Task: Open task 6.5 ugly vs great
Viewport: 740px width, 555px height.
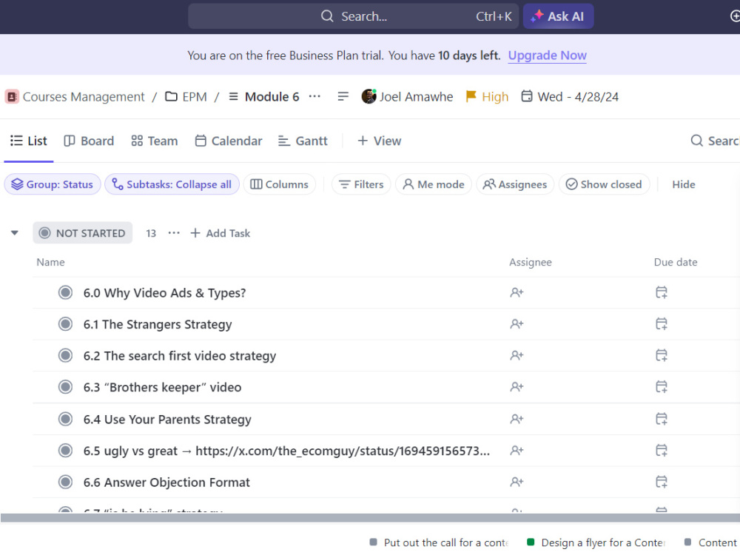Action: point(286,451)
